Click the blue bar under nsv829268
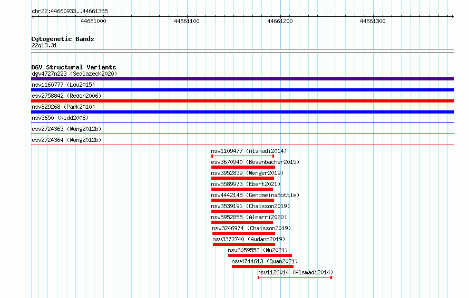This screenshot has width=469, height=298. 242,112
